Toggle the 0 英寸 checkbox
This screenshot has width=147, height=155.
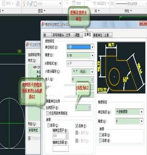point(77,141)
